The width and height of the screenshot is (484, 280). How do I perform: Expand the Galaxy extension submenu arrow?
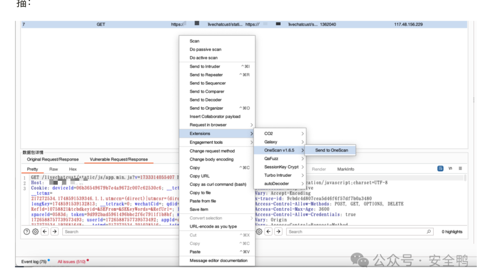302,142
